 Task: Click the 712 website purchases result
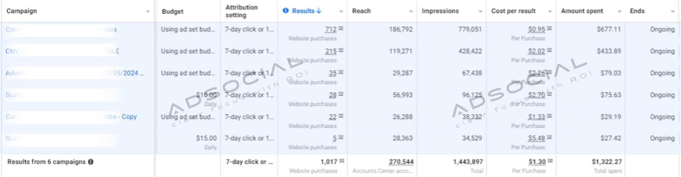click(331, 30)
